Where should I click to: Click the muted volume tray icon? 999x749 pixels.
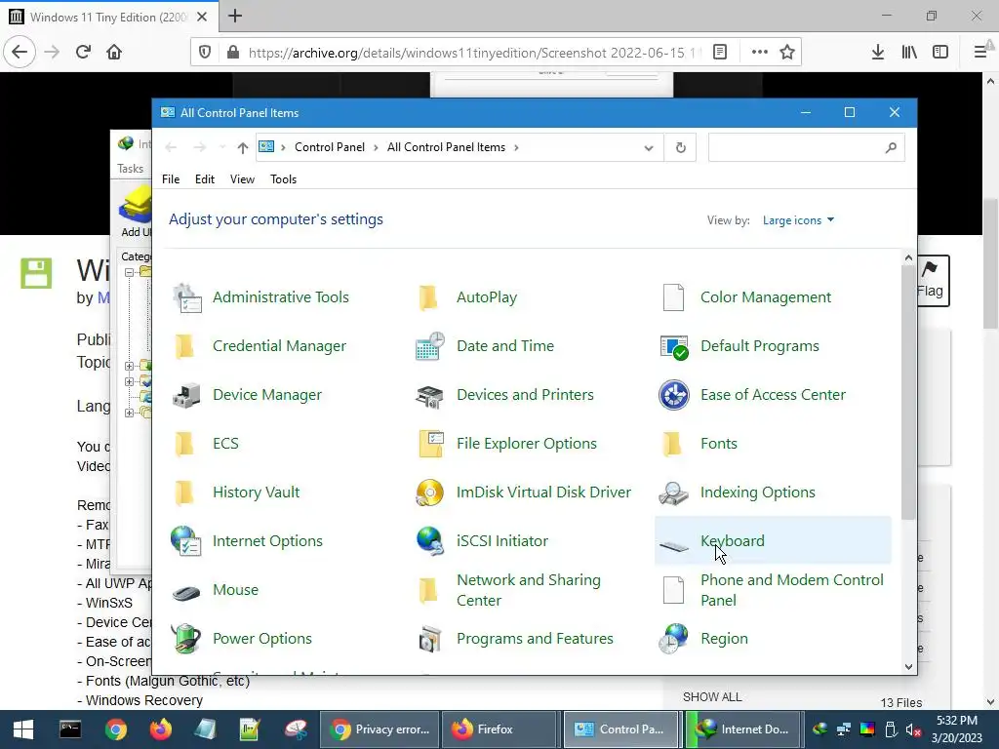click(913, 729)
